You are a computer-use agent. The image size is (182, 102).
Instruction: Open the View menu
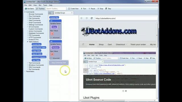click(x=35, y=5)
